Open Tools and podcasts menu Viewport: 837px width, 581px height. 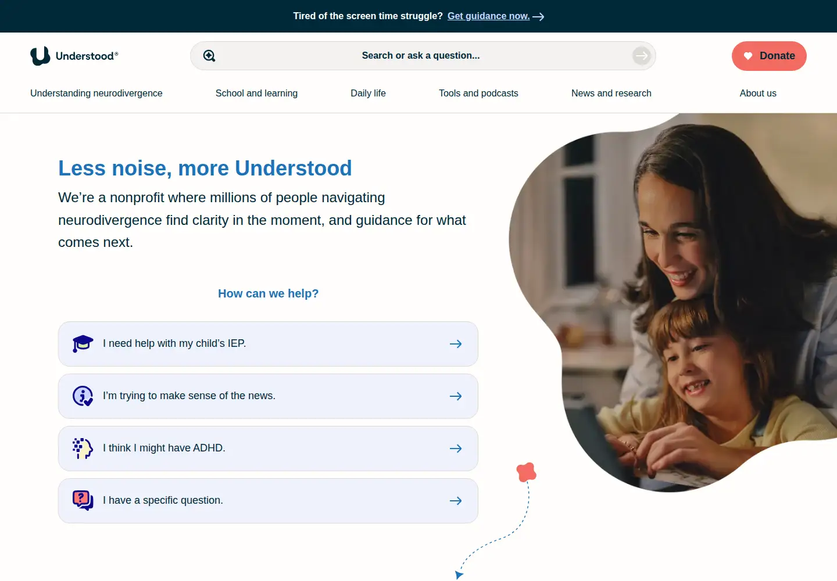pos(478,93)
